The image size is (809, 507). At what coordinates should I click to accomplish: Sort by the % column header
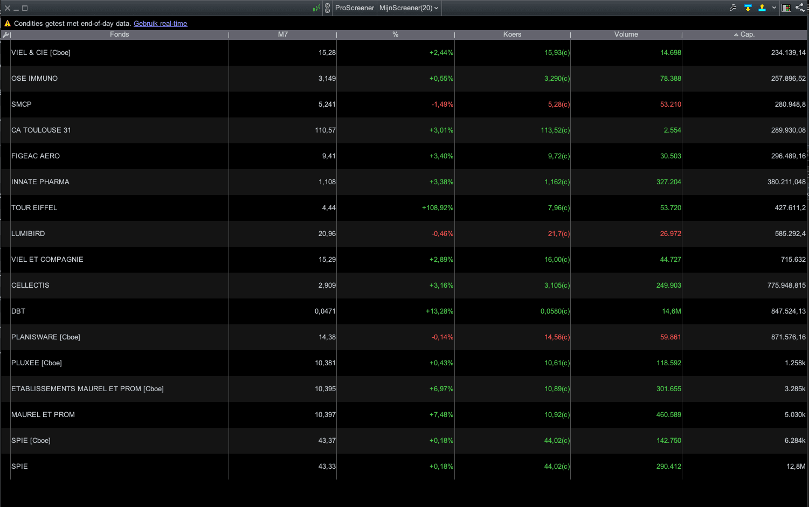(x=395, y=34)
